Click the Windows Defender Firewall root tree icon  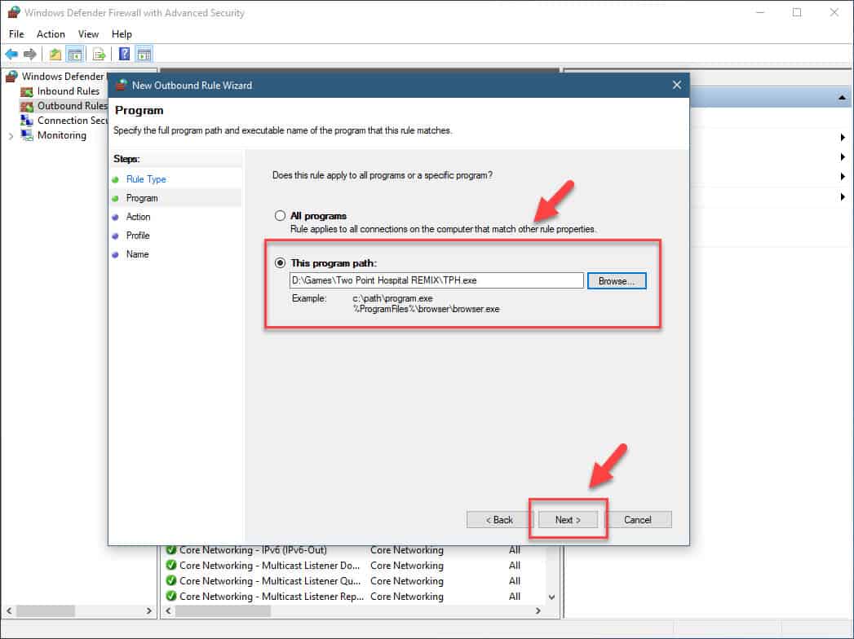[x=12, y=76]
